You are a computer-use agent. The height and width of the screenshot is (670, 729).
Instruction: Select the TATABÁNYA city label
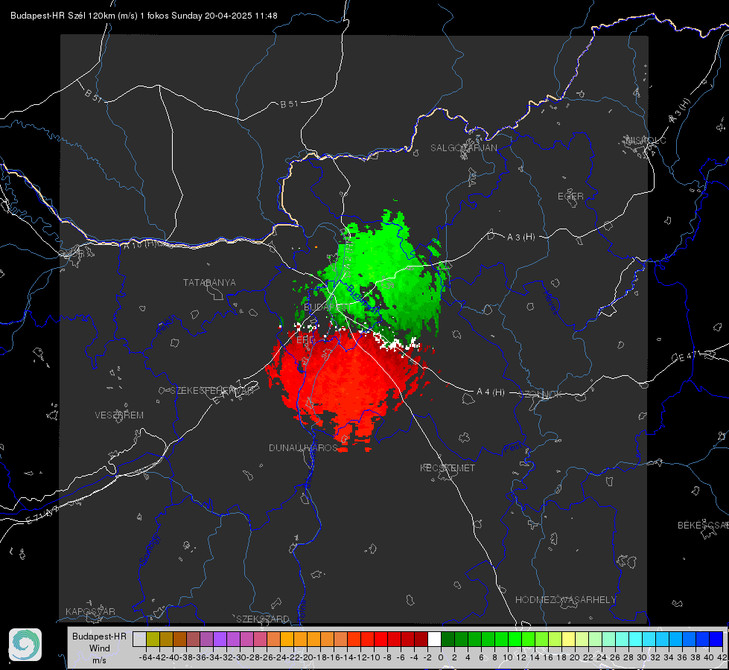209,282
